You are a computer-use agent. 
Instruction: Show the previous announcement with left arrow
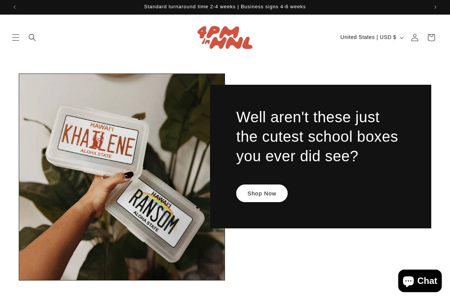click(x=15, y=7)
